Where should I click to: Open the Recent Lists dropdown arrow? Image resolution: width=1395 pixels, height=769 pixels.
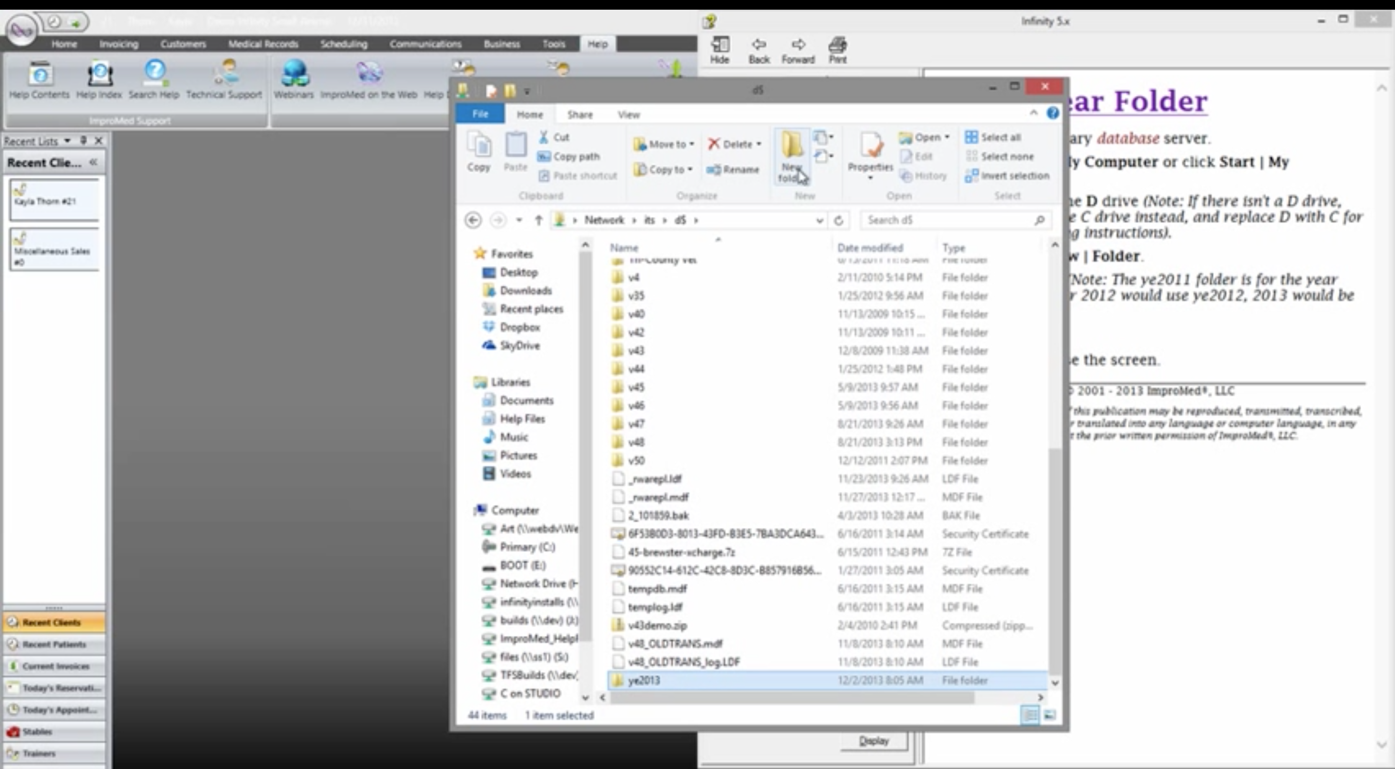click(x=67, y=141)
